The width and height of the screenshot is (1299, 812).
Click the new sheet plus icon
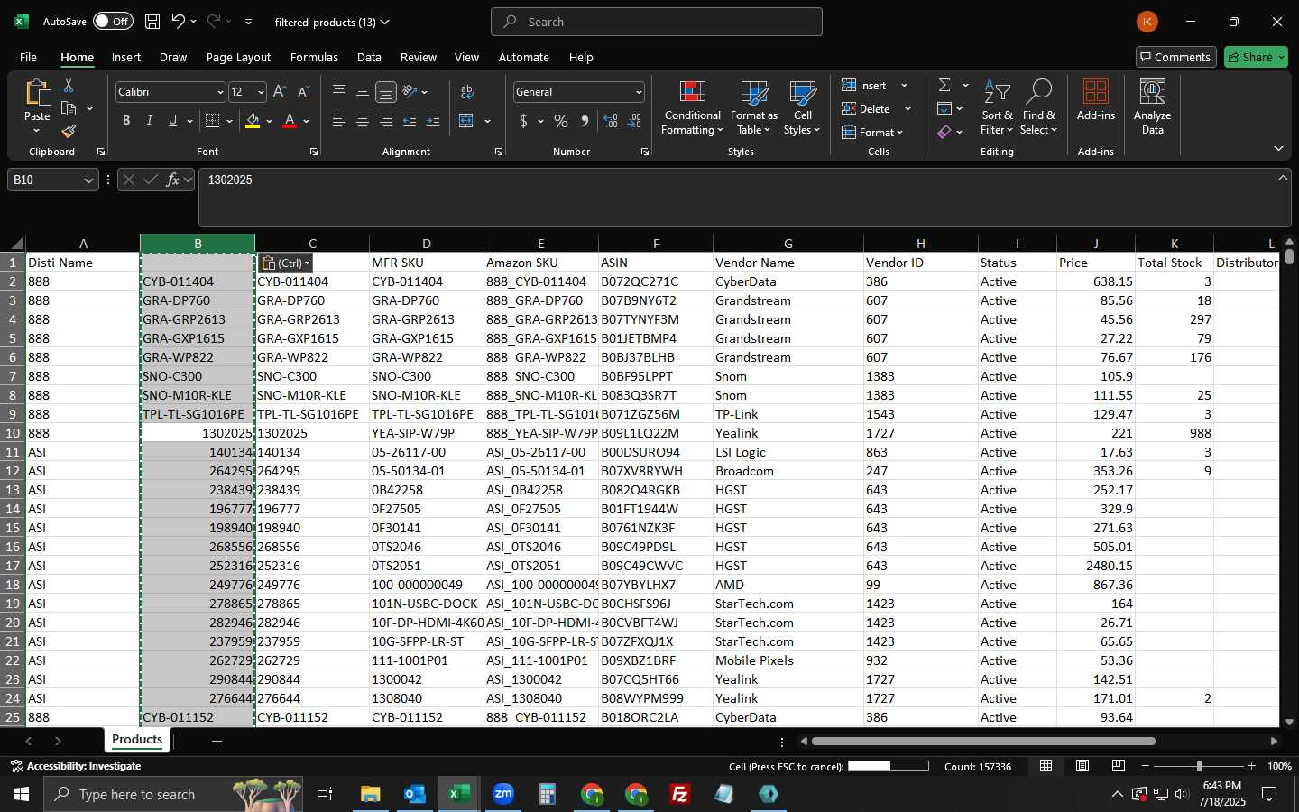pos(216,742)
